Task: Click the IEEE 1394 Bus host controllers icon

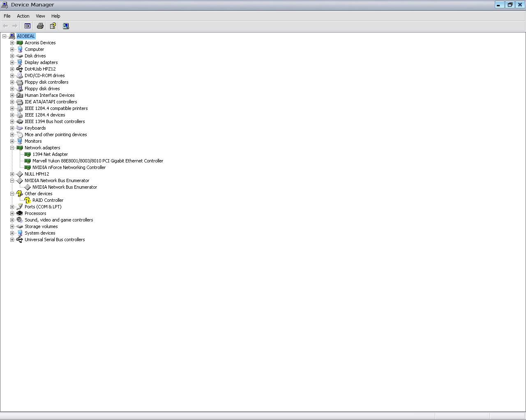Action: [x=20, y=121]
